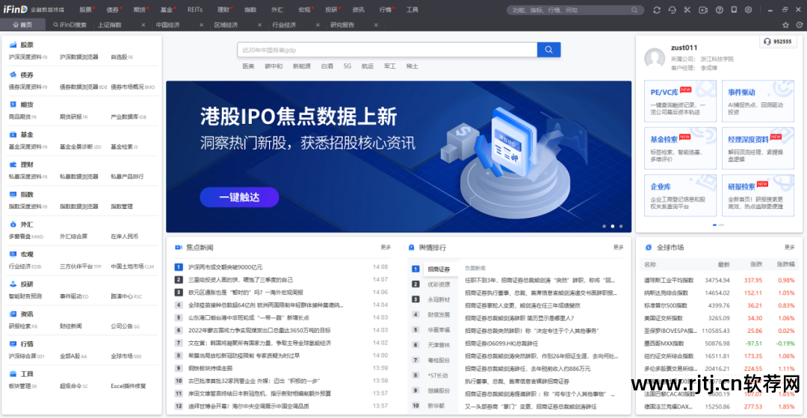The image size is (807, 418).
Task: Select the first banner carousel dot
Action: point(605,226)
